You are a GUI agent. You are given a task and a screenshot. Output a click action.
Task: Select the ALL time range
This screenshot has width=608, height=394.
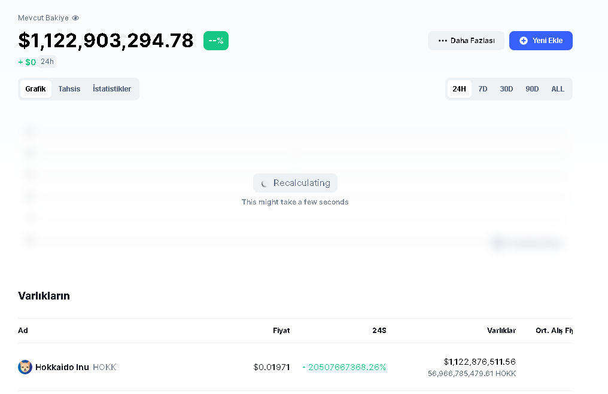558,89
